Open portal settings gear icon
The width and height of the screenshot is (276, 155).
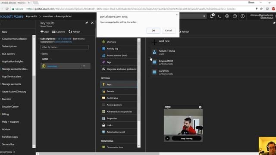tap(227, 16)
